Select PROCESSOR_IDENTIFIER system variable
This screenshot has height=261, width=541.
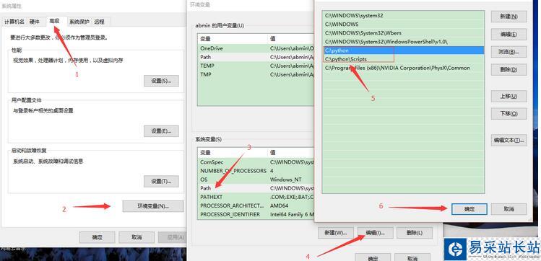tap(256, 214)
